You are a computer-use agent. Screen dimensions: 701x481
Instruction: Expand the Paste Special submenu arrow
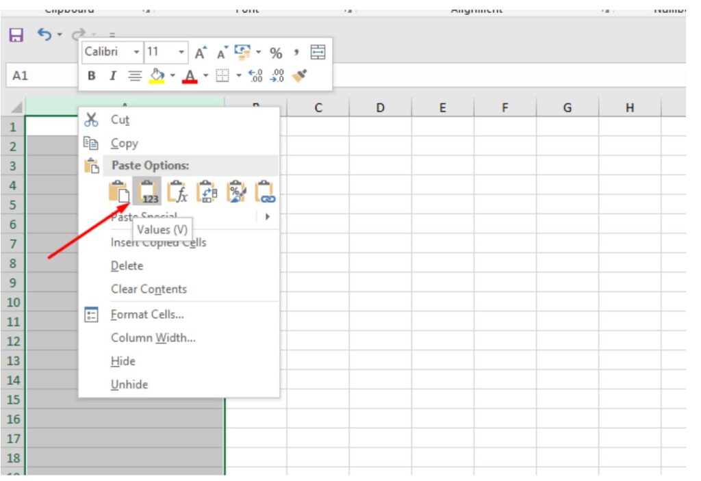(267, 216)
